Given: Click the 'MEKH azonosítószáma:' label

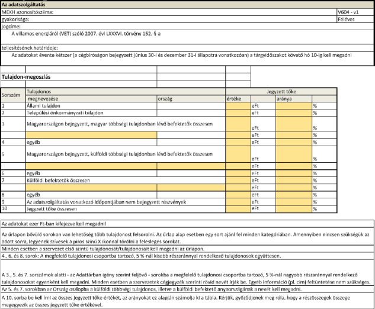Looking at the screenshot, I should pos(27,12).
